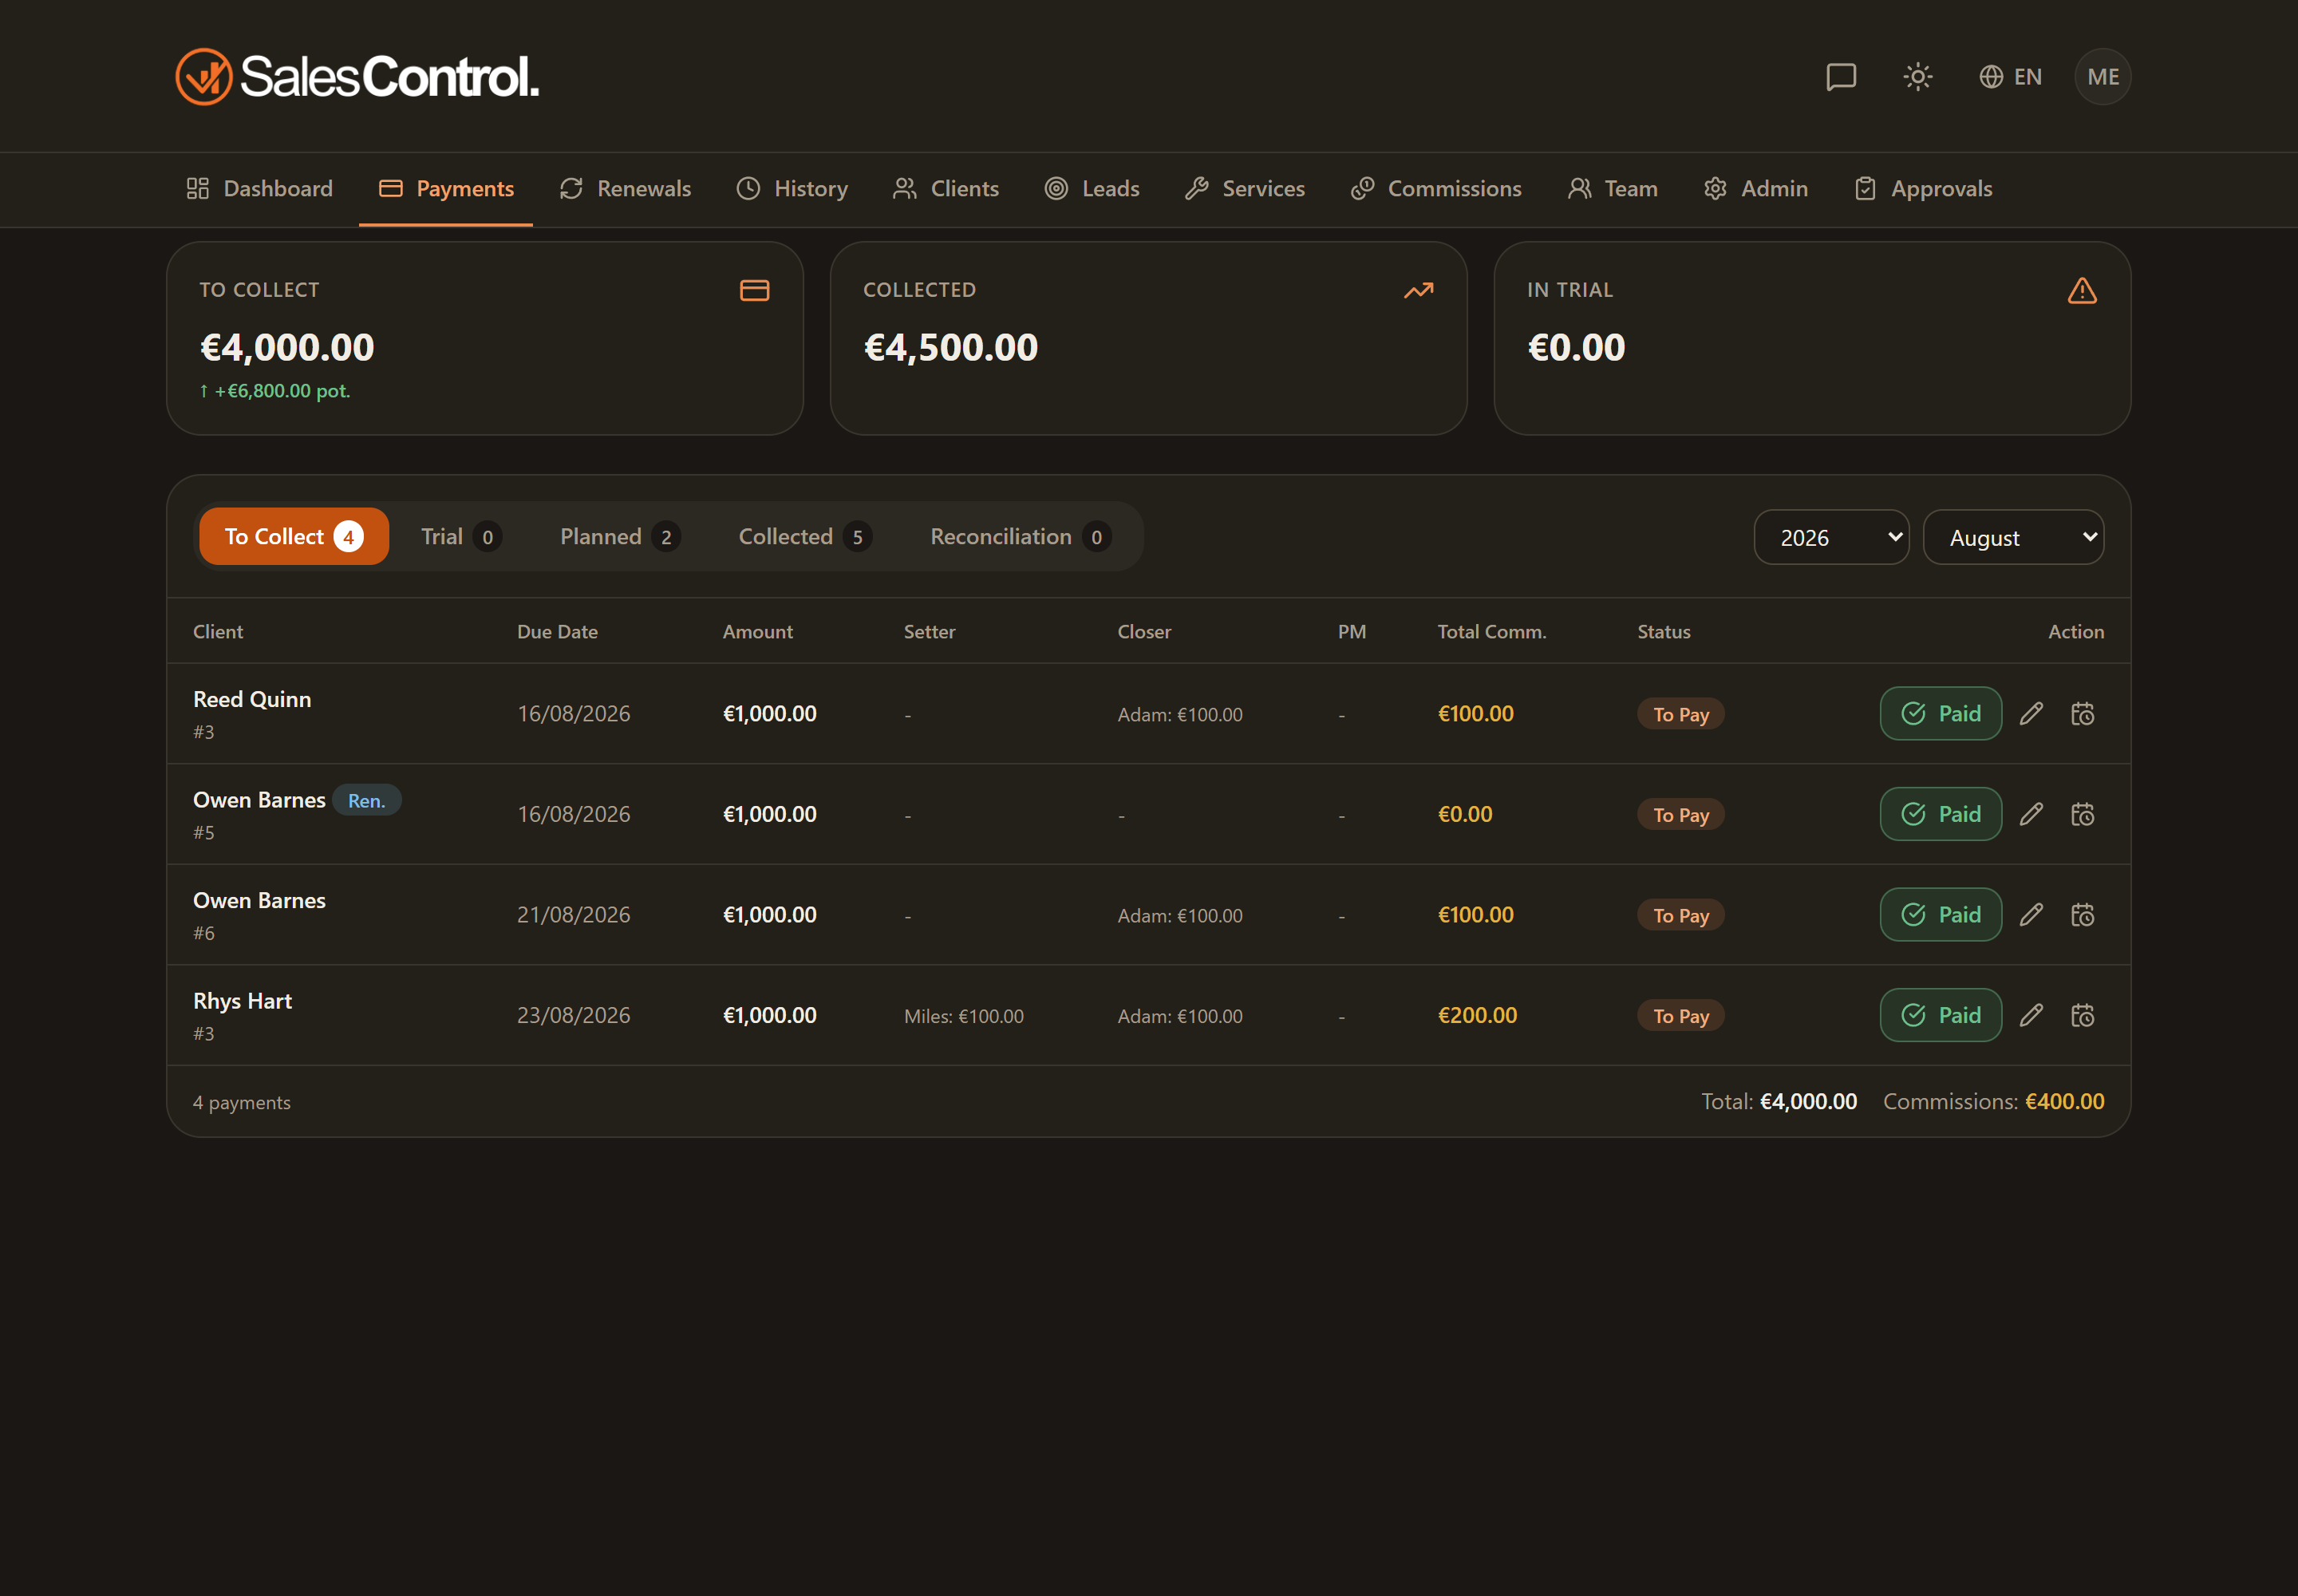
Task: Expand the 2026 year dropdown
Action: point(1831,538)
